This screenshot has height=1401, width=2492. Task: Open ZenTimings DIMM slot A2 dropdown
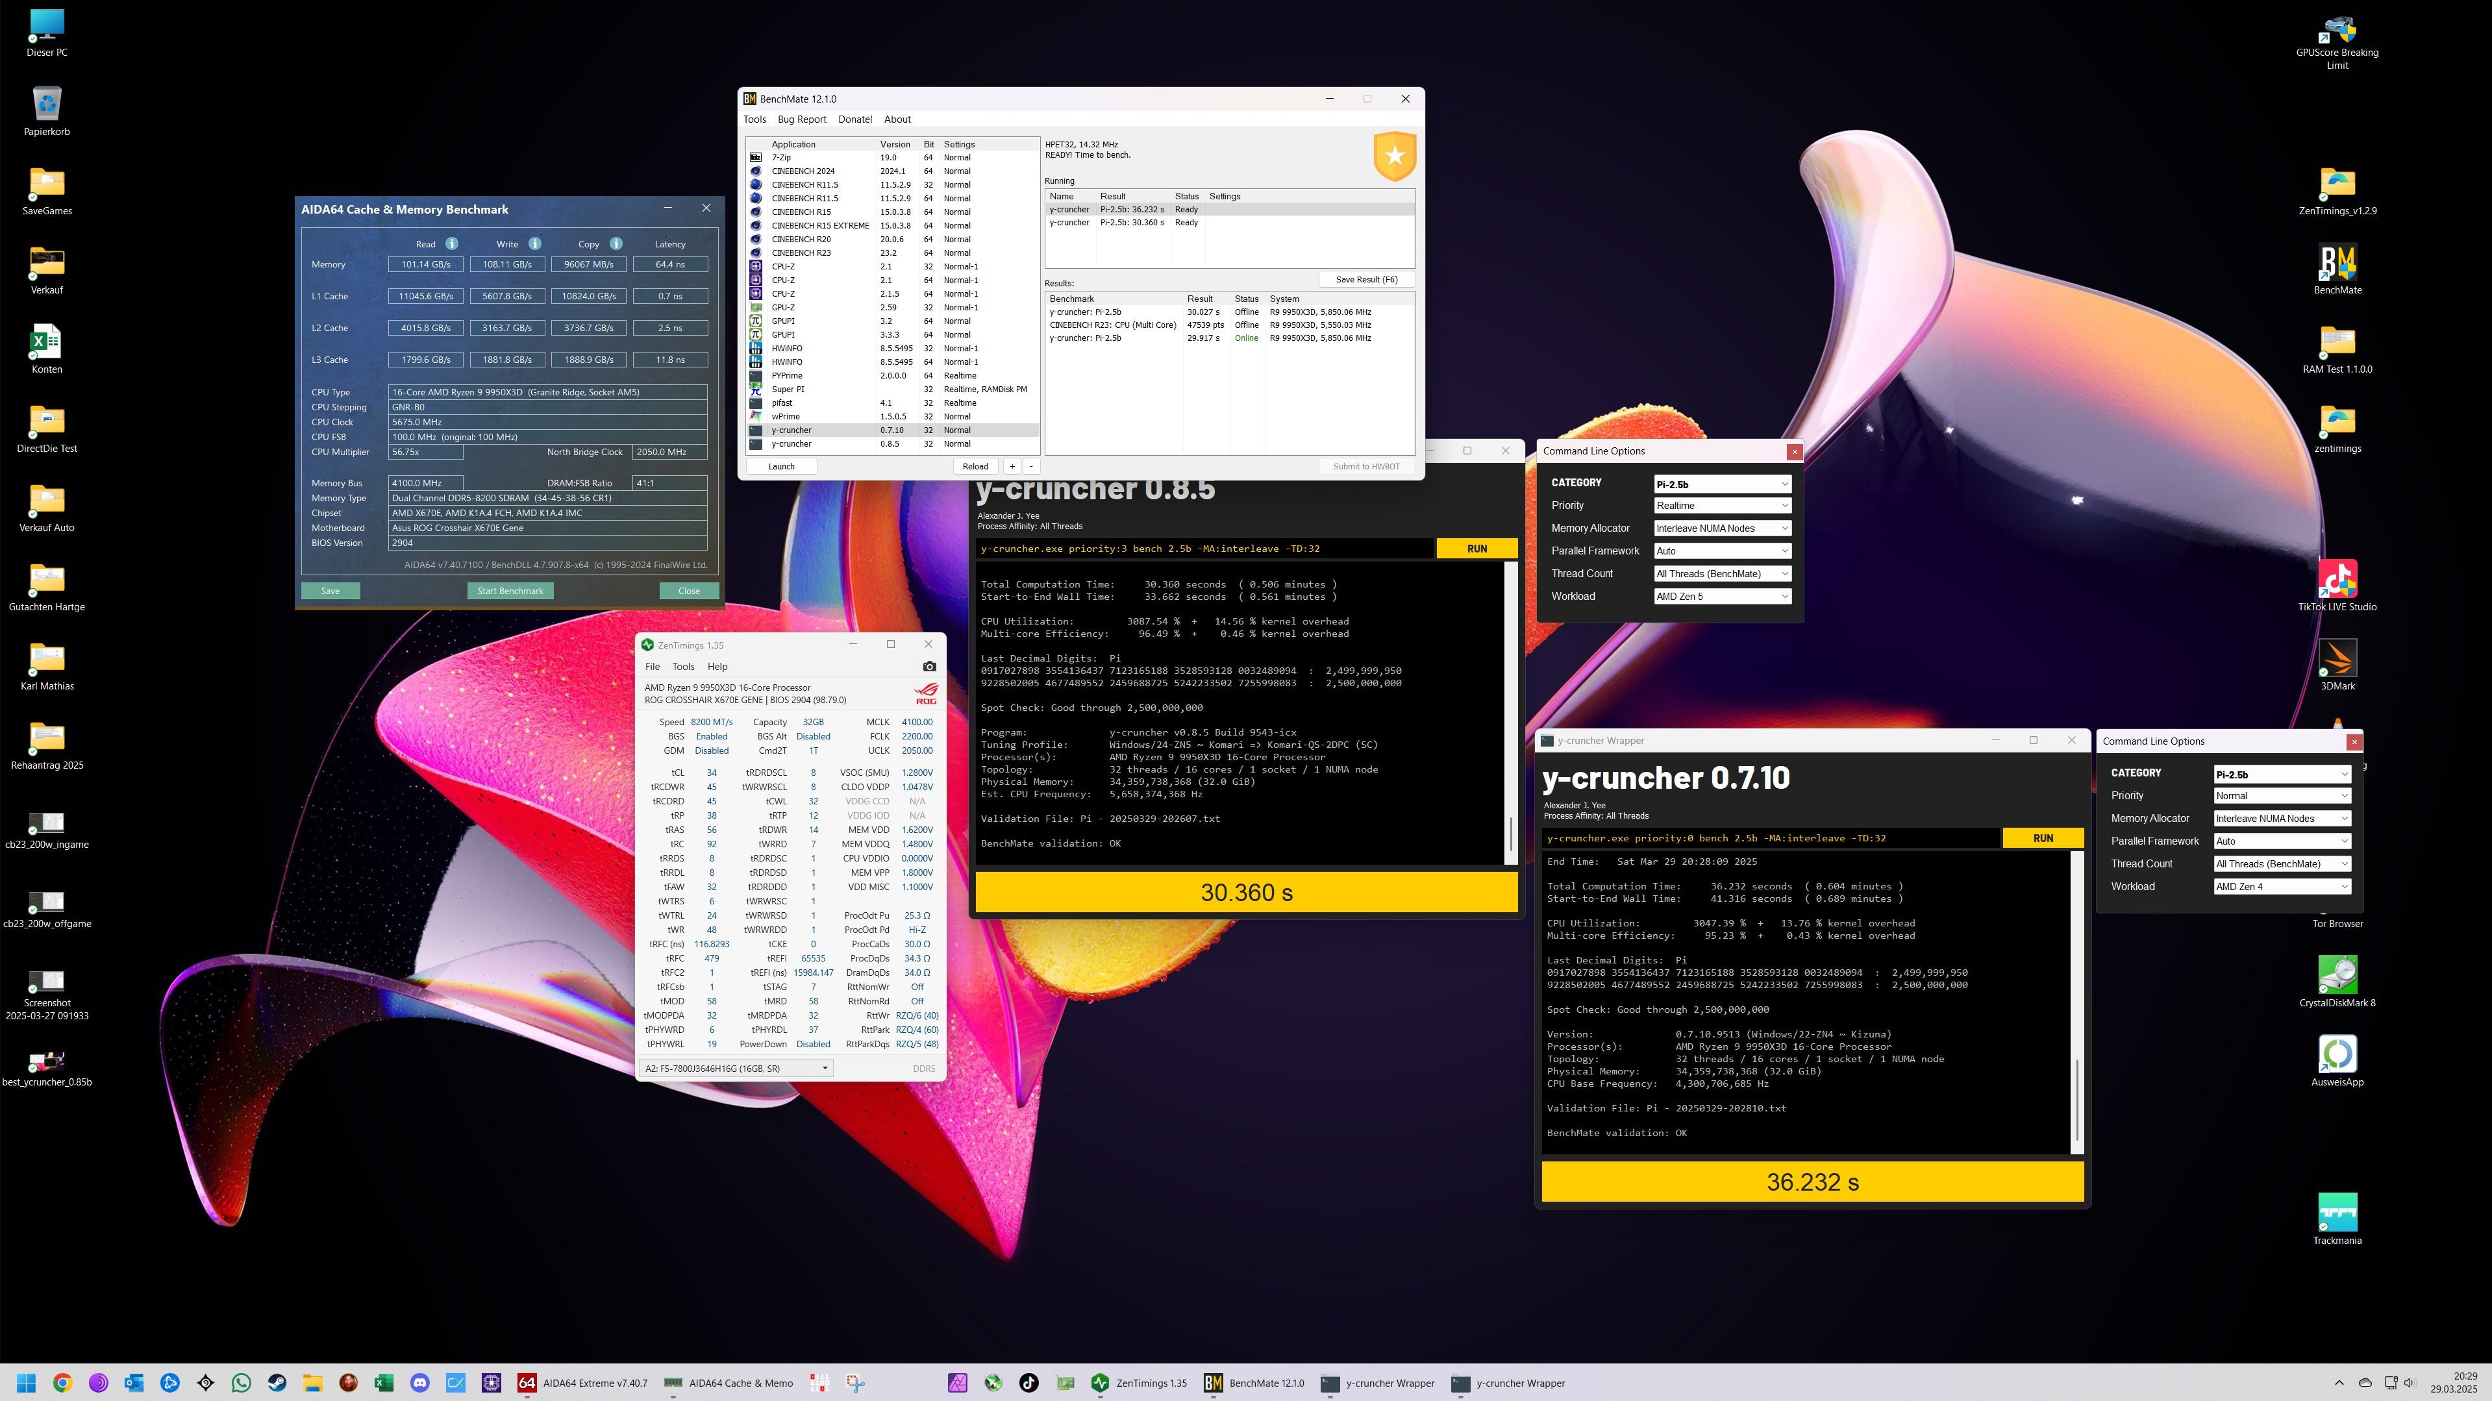point(736,1068)
